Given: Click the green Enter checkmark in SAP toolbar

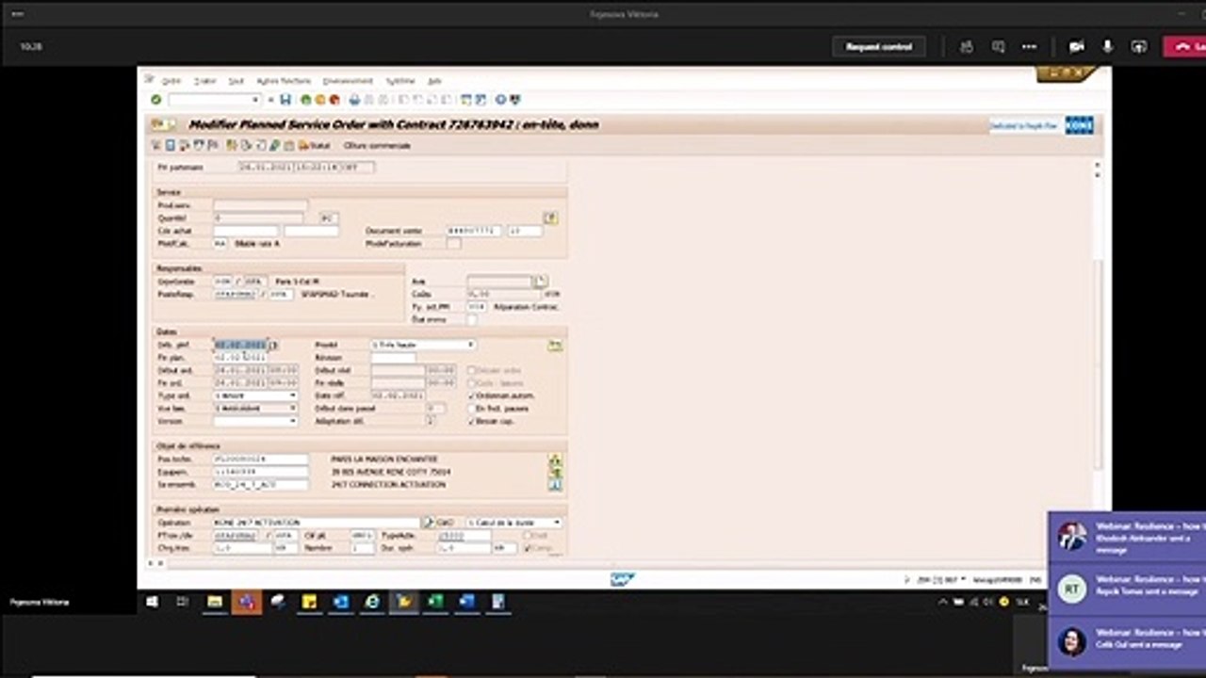Looking at the screenshot, I should pos(156,100).
